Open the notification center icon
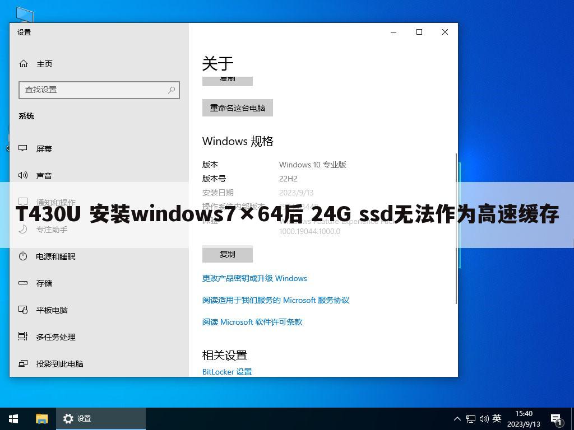 coord(556,419)
